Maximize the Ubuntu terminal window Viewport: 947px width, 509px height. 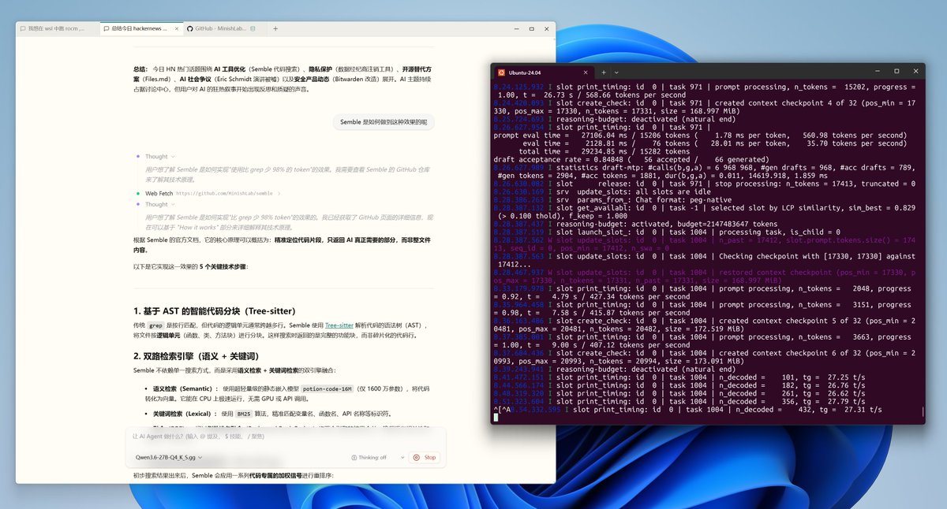[x=896, y=71]
